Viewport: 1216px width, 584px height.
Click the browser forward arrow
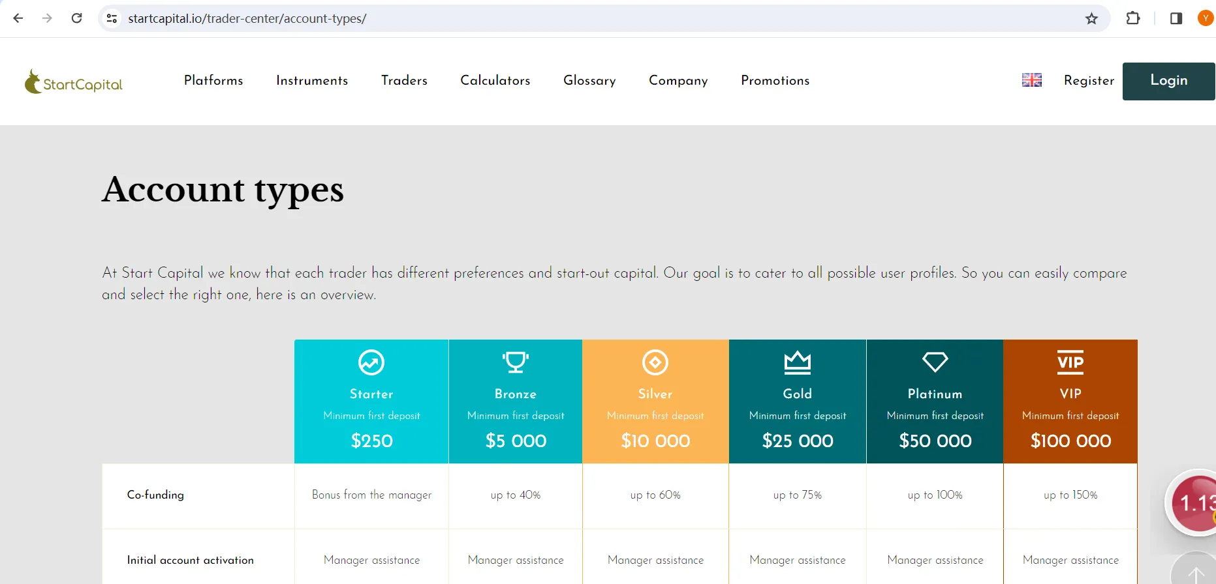(x=47, y=18)
